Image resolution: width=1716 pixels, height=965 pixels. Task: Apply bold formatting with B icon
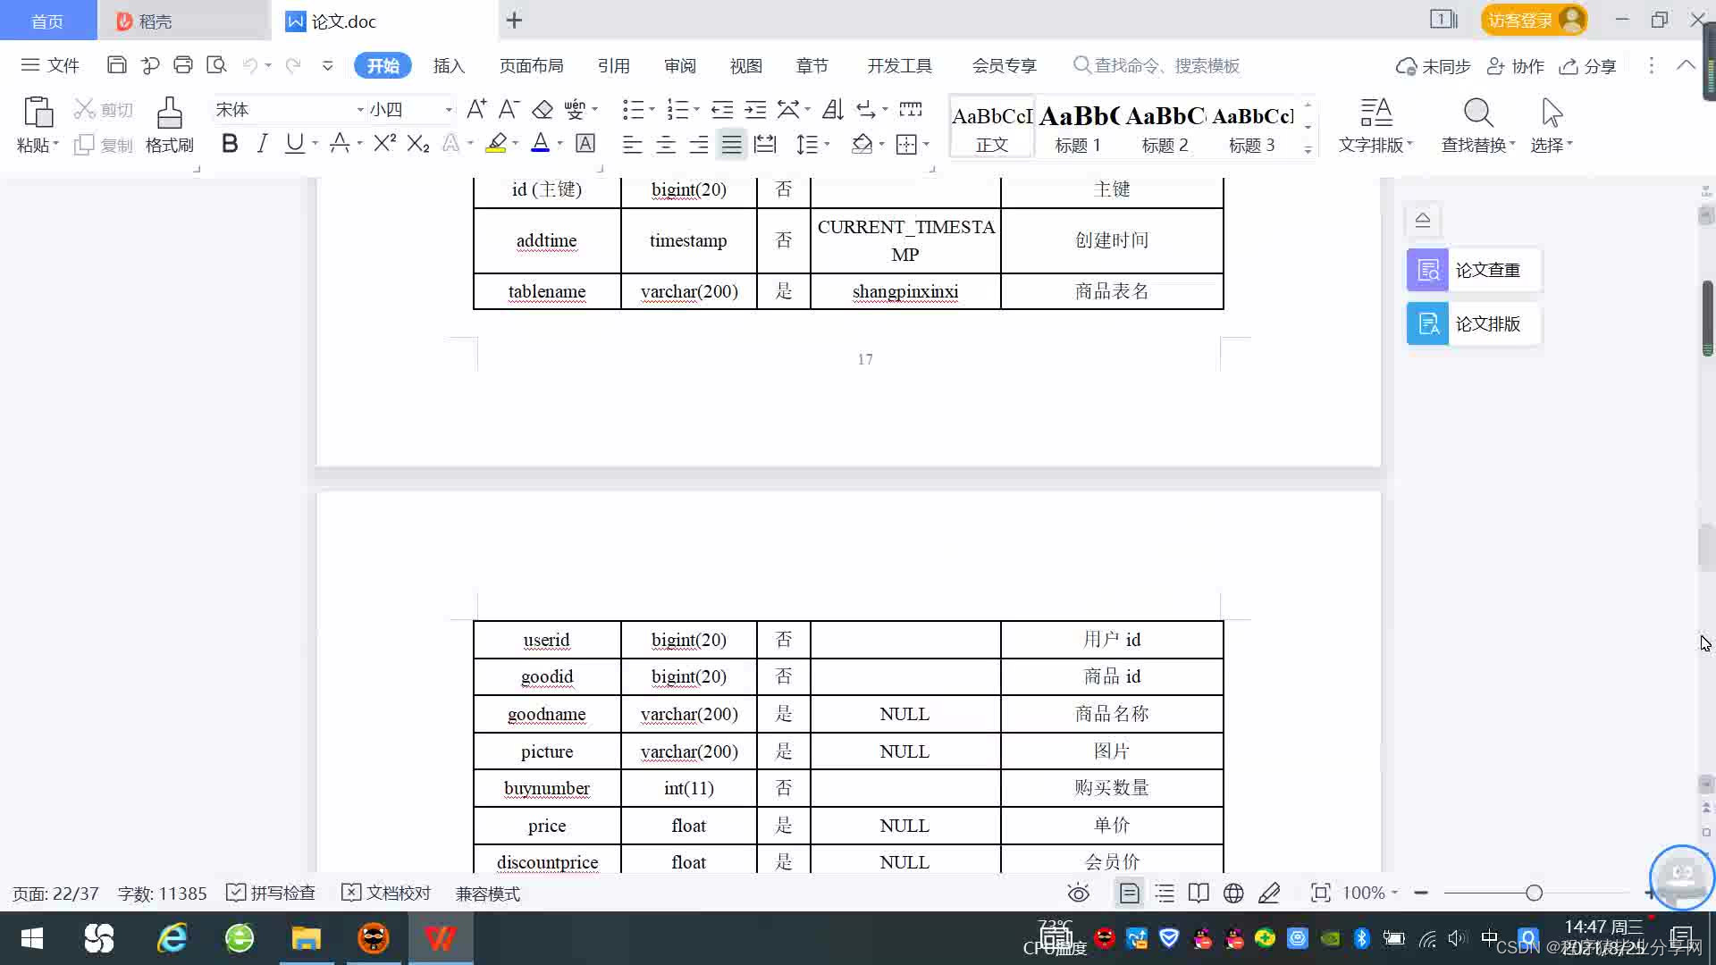[230, 144]
